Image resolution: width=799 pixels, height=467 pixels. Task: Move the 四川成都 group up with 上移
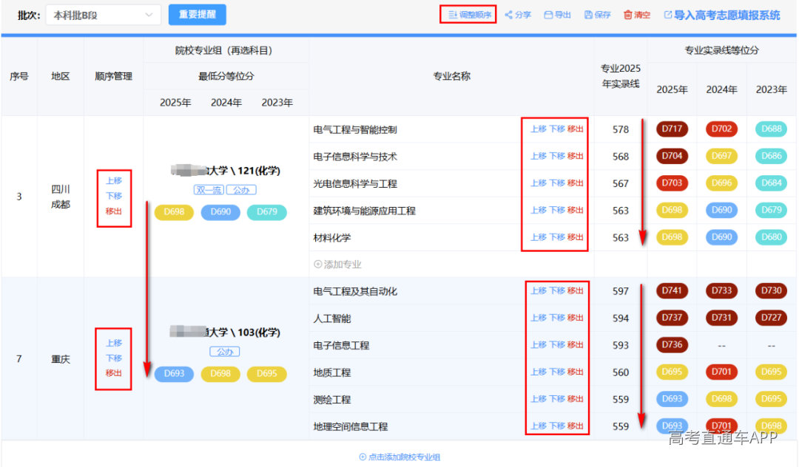click(114, 180)
